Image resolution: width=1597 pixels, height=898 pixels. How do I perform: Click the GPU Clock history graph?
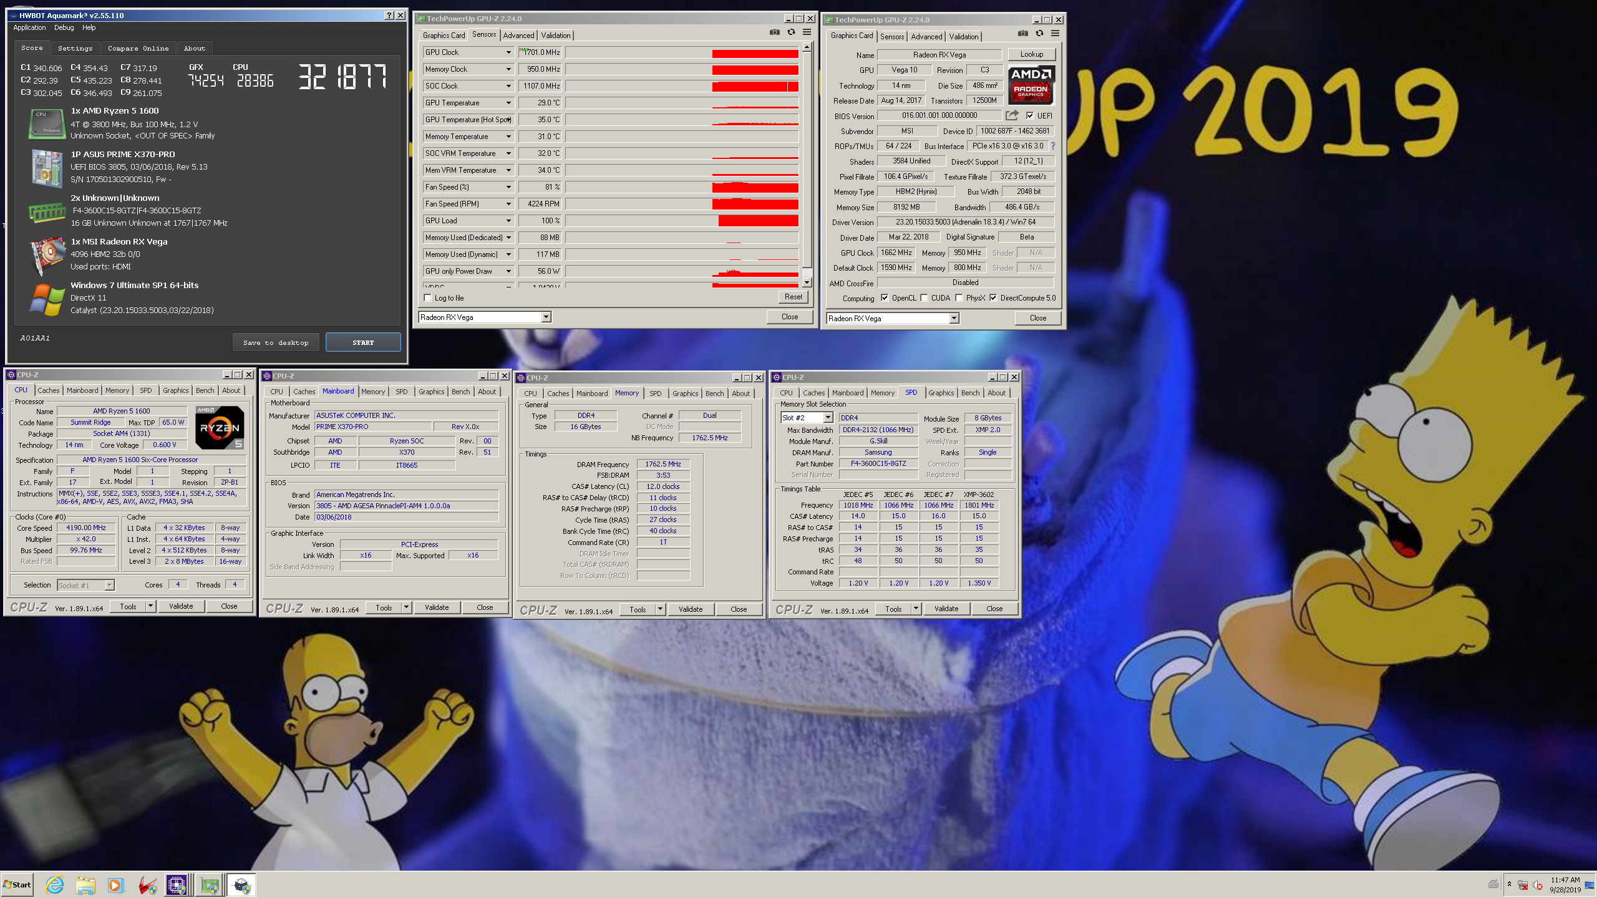pyautogui.click(x=682, y=52)
